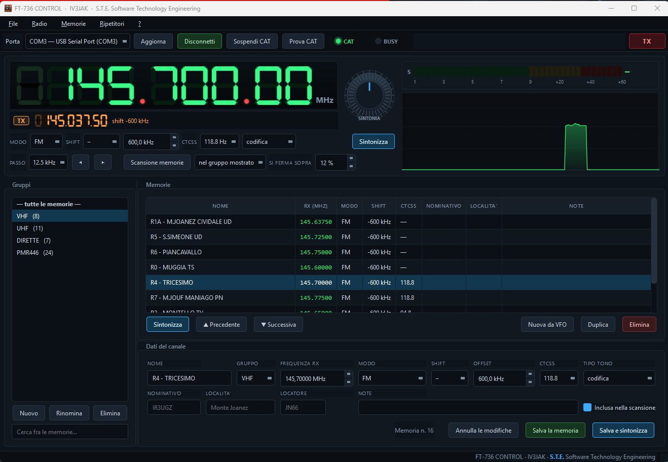
Task: Click the FT-736 CONTROL app icon in title bar
Action: (x=8, y=8)
